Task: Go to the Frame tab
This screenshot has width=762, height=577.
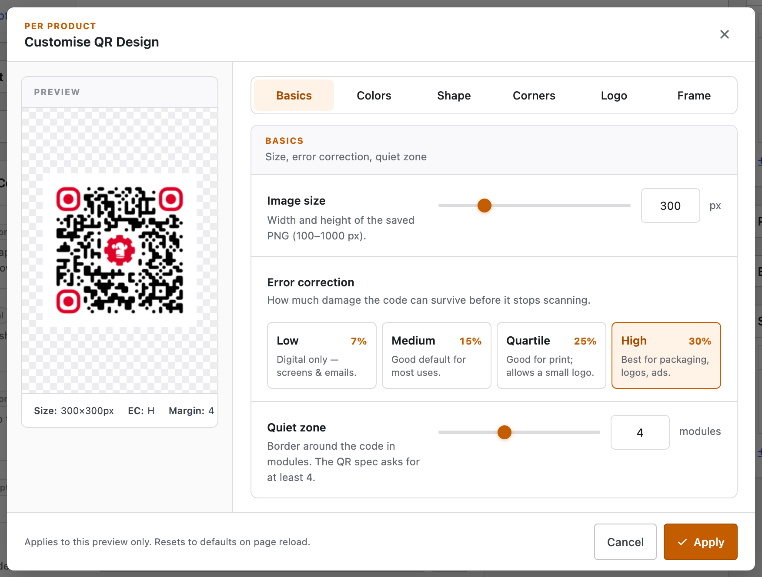Action: pos(694,95)
